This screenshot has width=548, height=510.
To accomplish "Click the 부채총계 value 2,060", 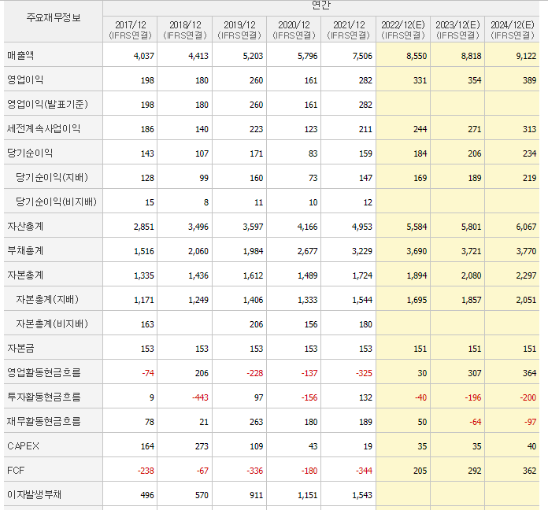I will (198, 251).
